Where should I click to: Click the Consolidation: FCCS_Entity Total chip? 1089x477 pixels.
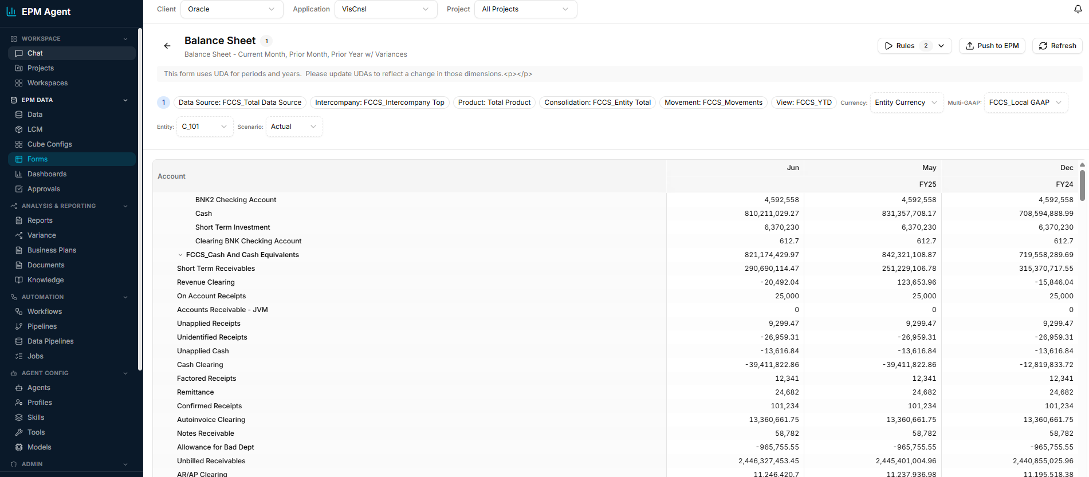tap(597, 103)
